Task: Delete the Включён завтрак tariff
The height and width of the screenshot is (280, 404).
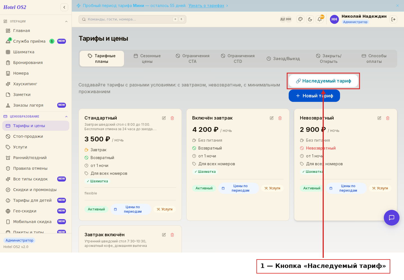Action: (x=280, y=118)
